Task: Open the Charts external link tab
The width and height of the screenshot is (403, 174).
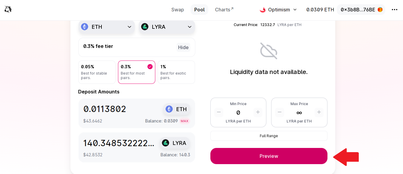Action: coord(224,10)
